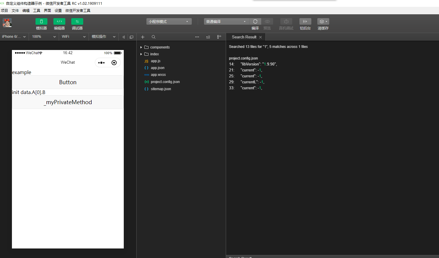The image size is (439, 258).
Task: Click the project.config.json gear braces icon
Action: pos(146,82)
